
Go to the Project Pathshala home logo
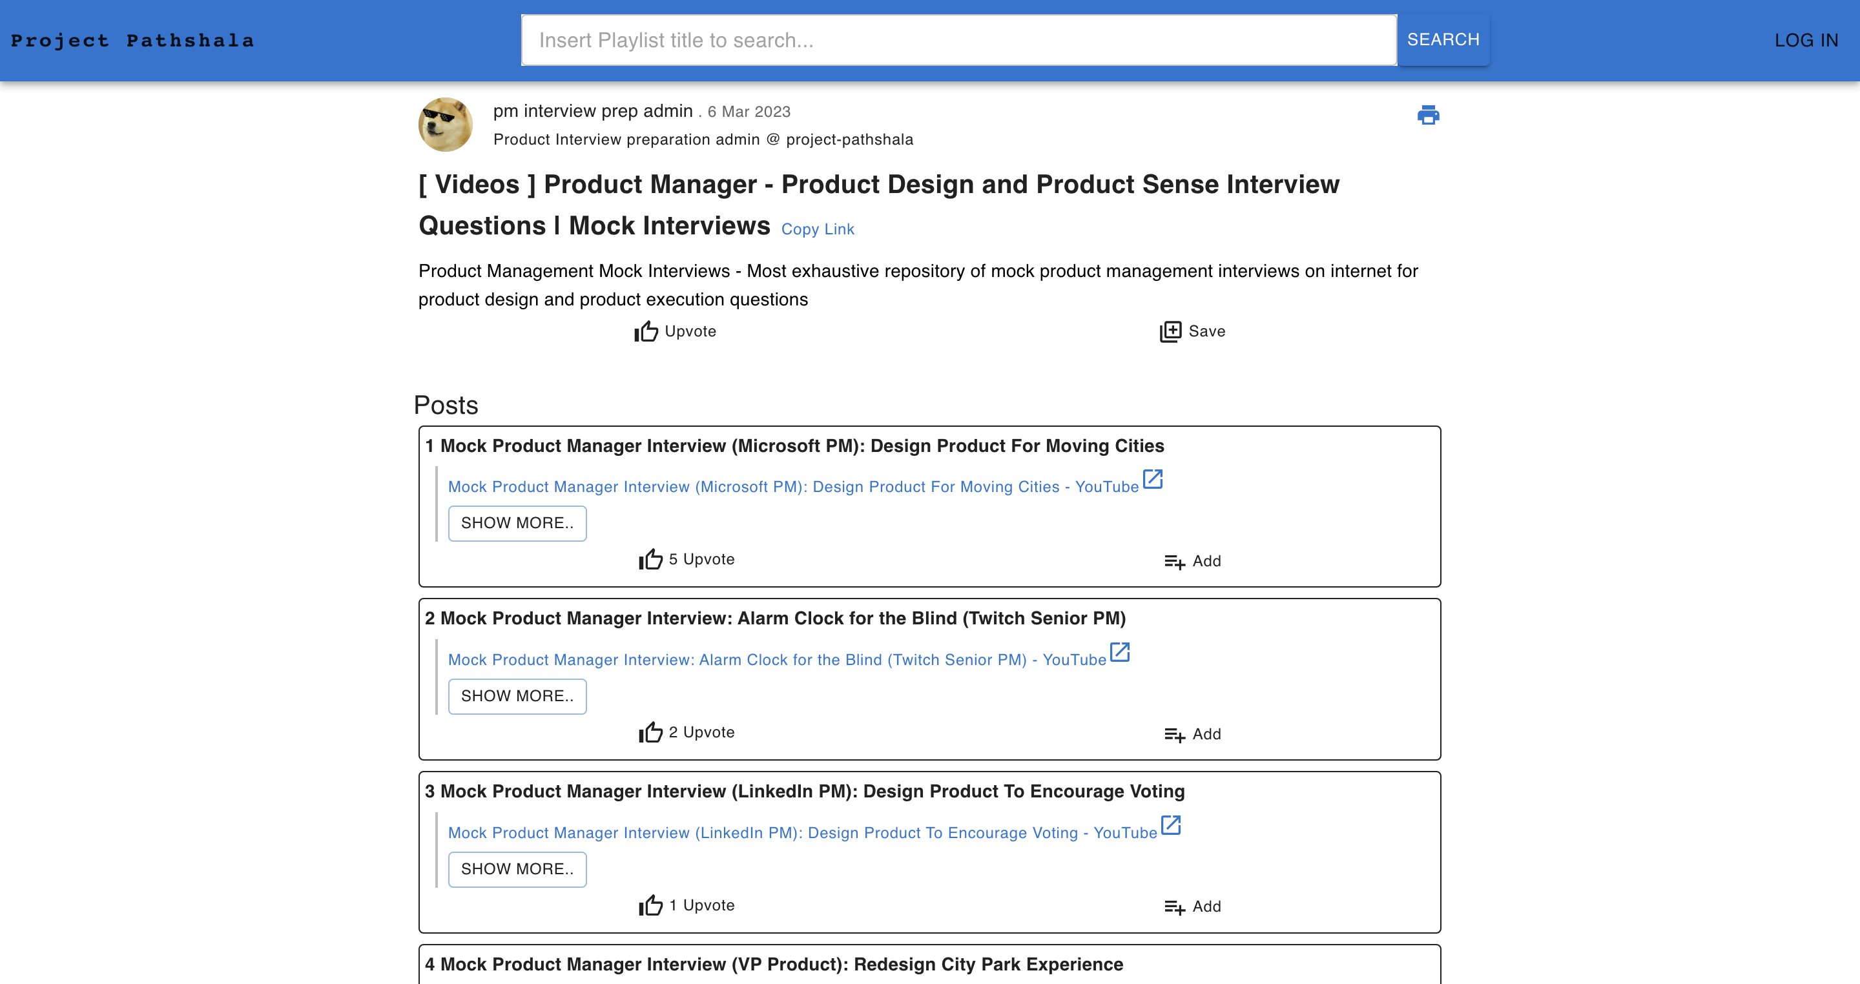pyautogui.click(x=132, y=41)
